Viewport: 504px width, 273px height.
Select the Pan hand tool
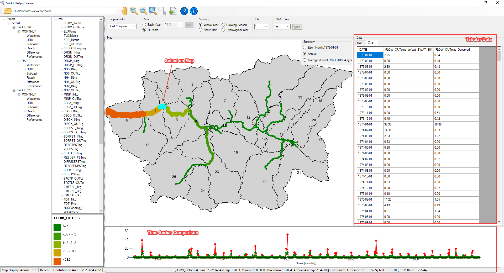coord(124,11)
